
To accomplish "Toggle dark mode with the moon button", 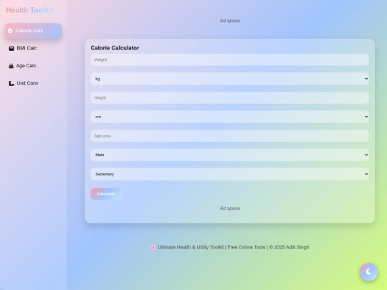I will click(369, 272).
